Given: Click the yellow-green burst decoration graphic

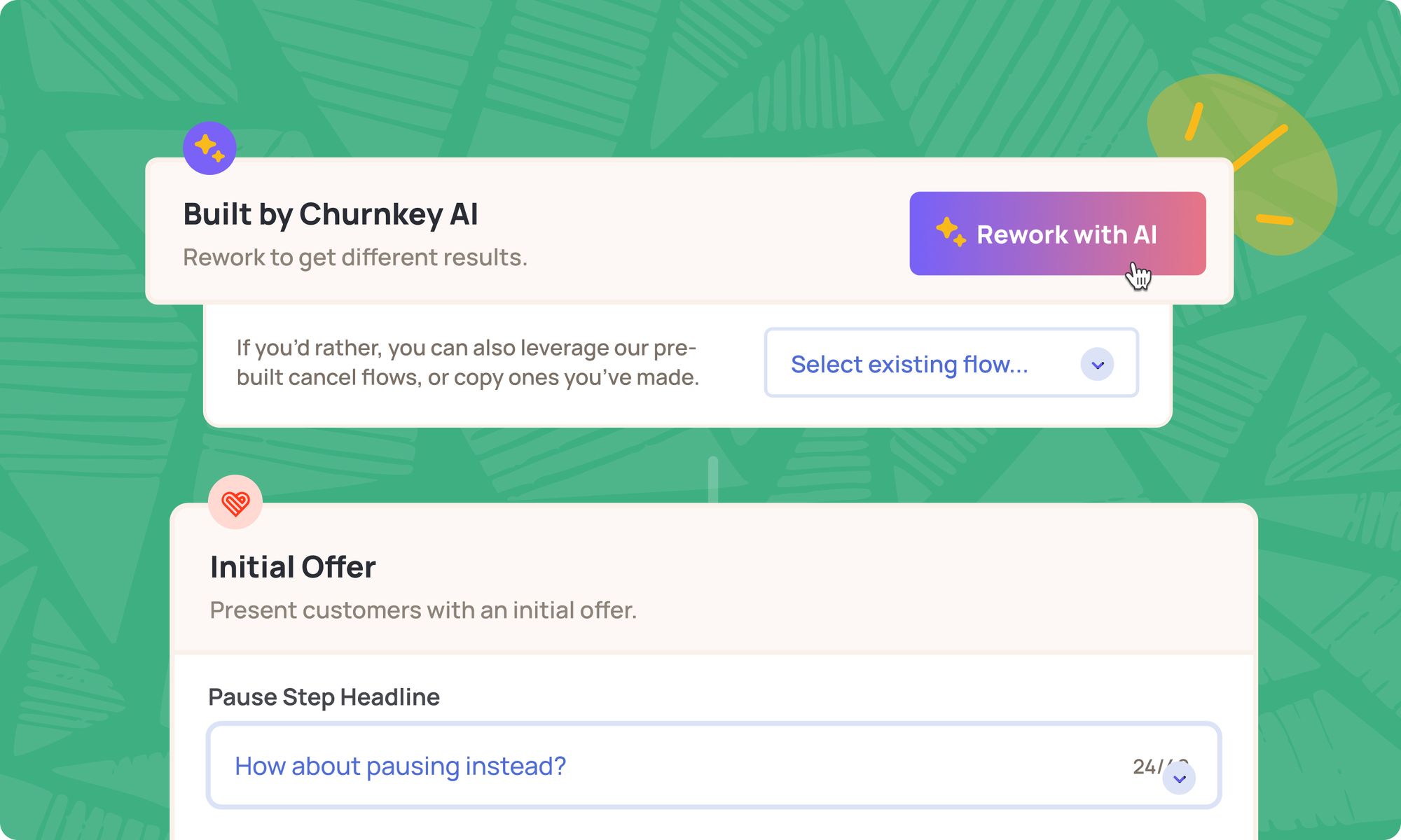Looking at the screenshot, I should [1241, 164].
